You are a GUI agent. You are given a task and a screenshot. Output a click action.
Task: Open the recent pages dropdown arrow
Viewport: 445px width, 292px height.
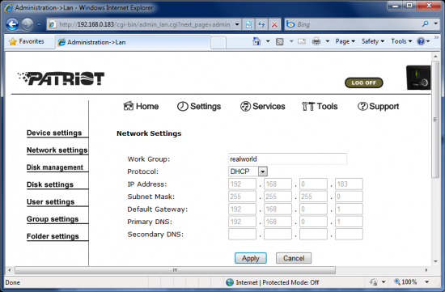39,24
